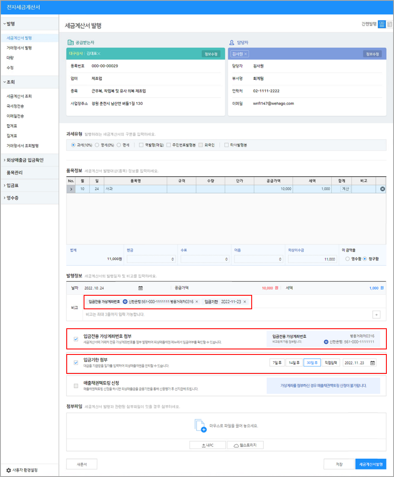The height and width of the screenshot is (477, 394).
Task: Delete the 사과 item row with the X icon
Action: pyautogui.click(x=383, y=189)
